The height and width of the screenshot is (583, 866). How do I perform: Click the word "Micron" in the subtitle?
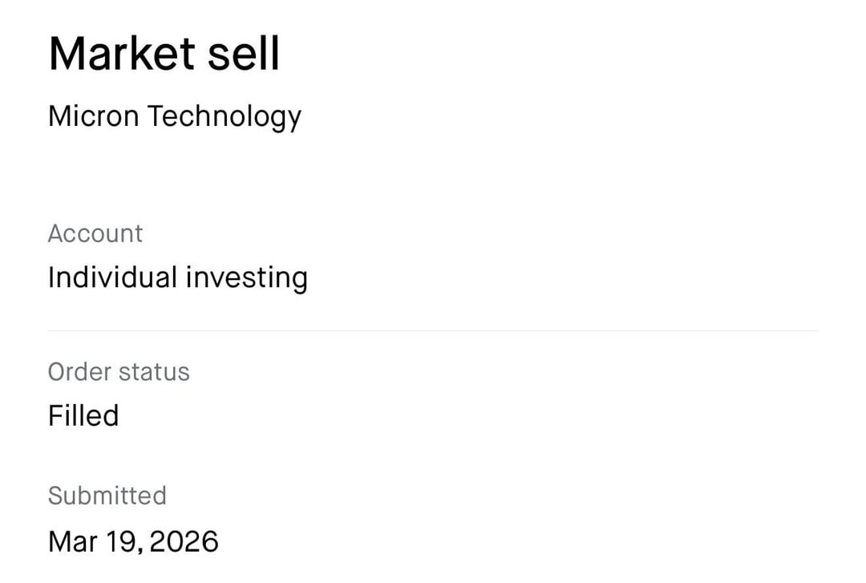pyautogui.click(x=93, y=117)
